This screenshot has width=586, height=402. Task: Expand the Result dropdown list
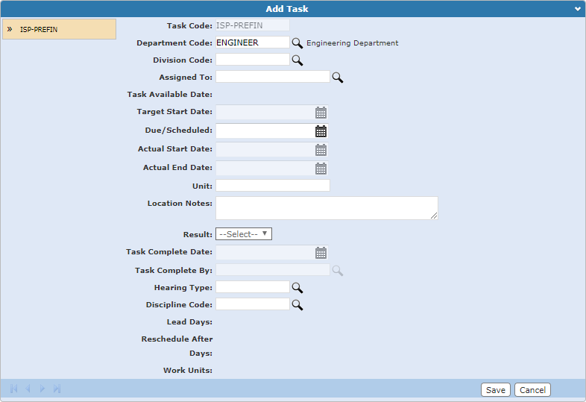tap(244, 234)
